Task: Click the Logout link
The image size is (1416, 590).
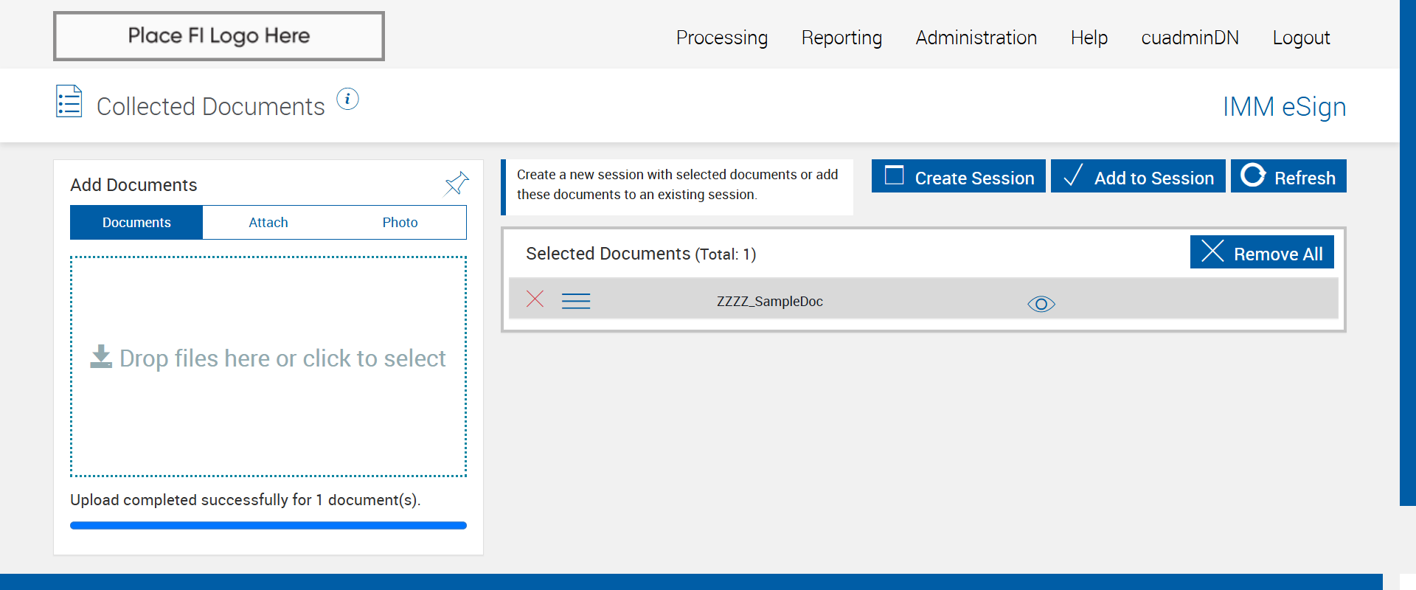Action: tap(1300, 38)
